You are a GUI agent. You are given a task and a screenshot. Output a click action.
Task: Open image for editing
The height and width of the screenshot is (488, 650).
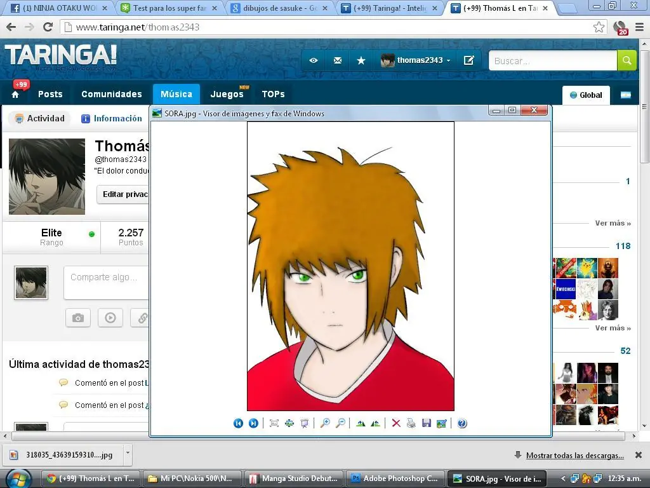(442, 423)
